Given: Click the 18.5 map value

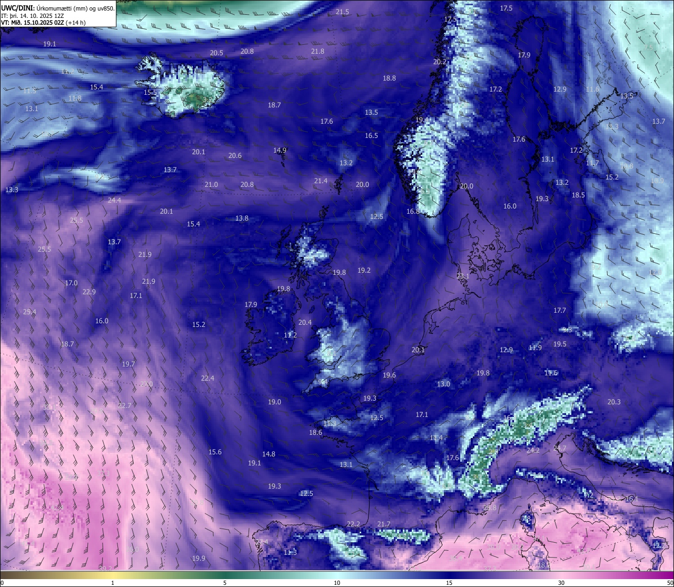Looking at the screenshot, I should click(x=578, y=195).
